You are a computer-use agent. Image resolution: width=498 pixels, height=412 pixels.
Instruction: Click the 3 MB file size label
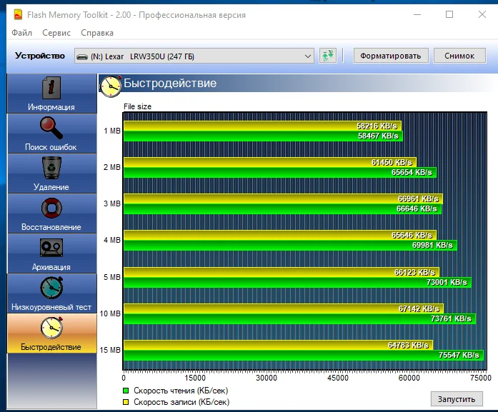pos(112,204)
